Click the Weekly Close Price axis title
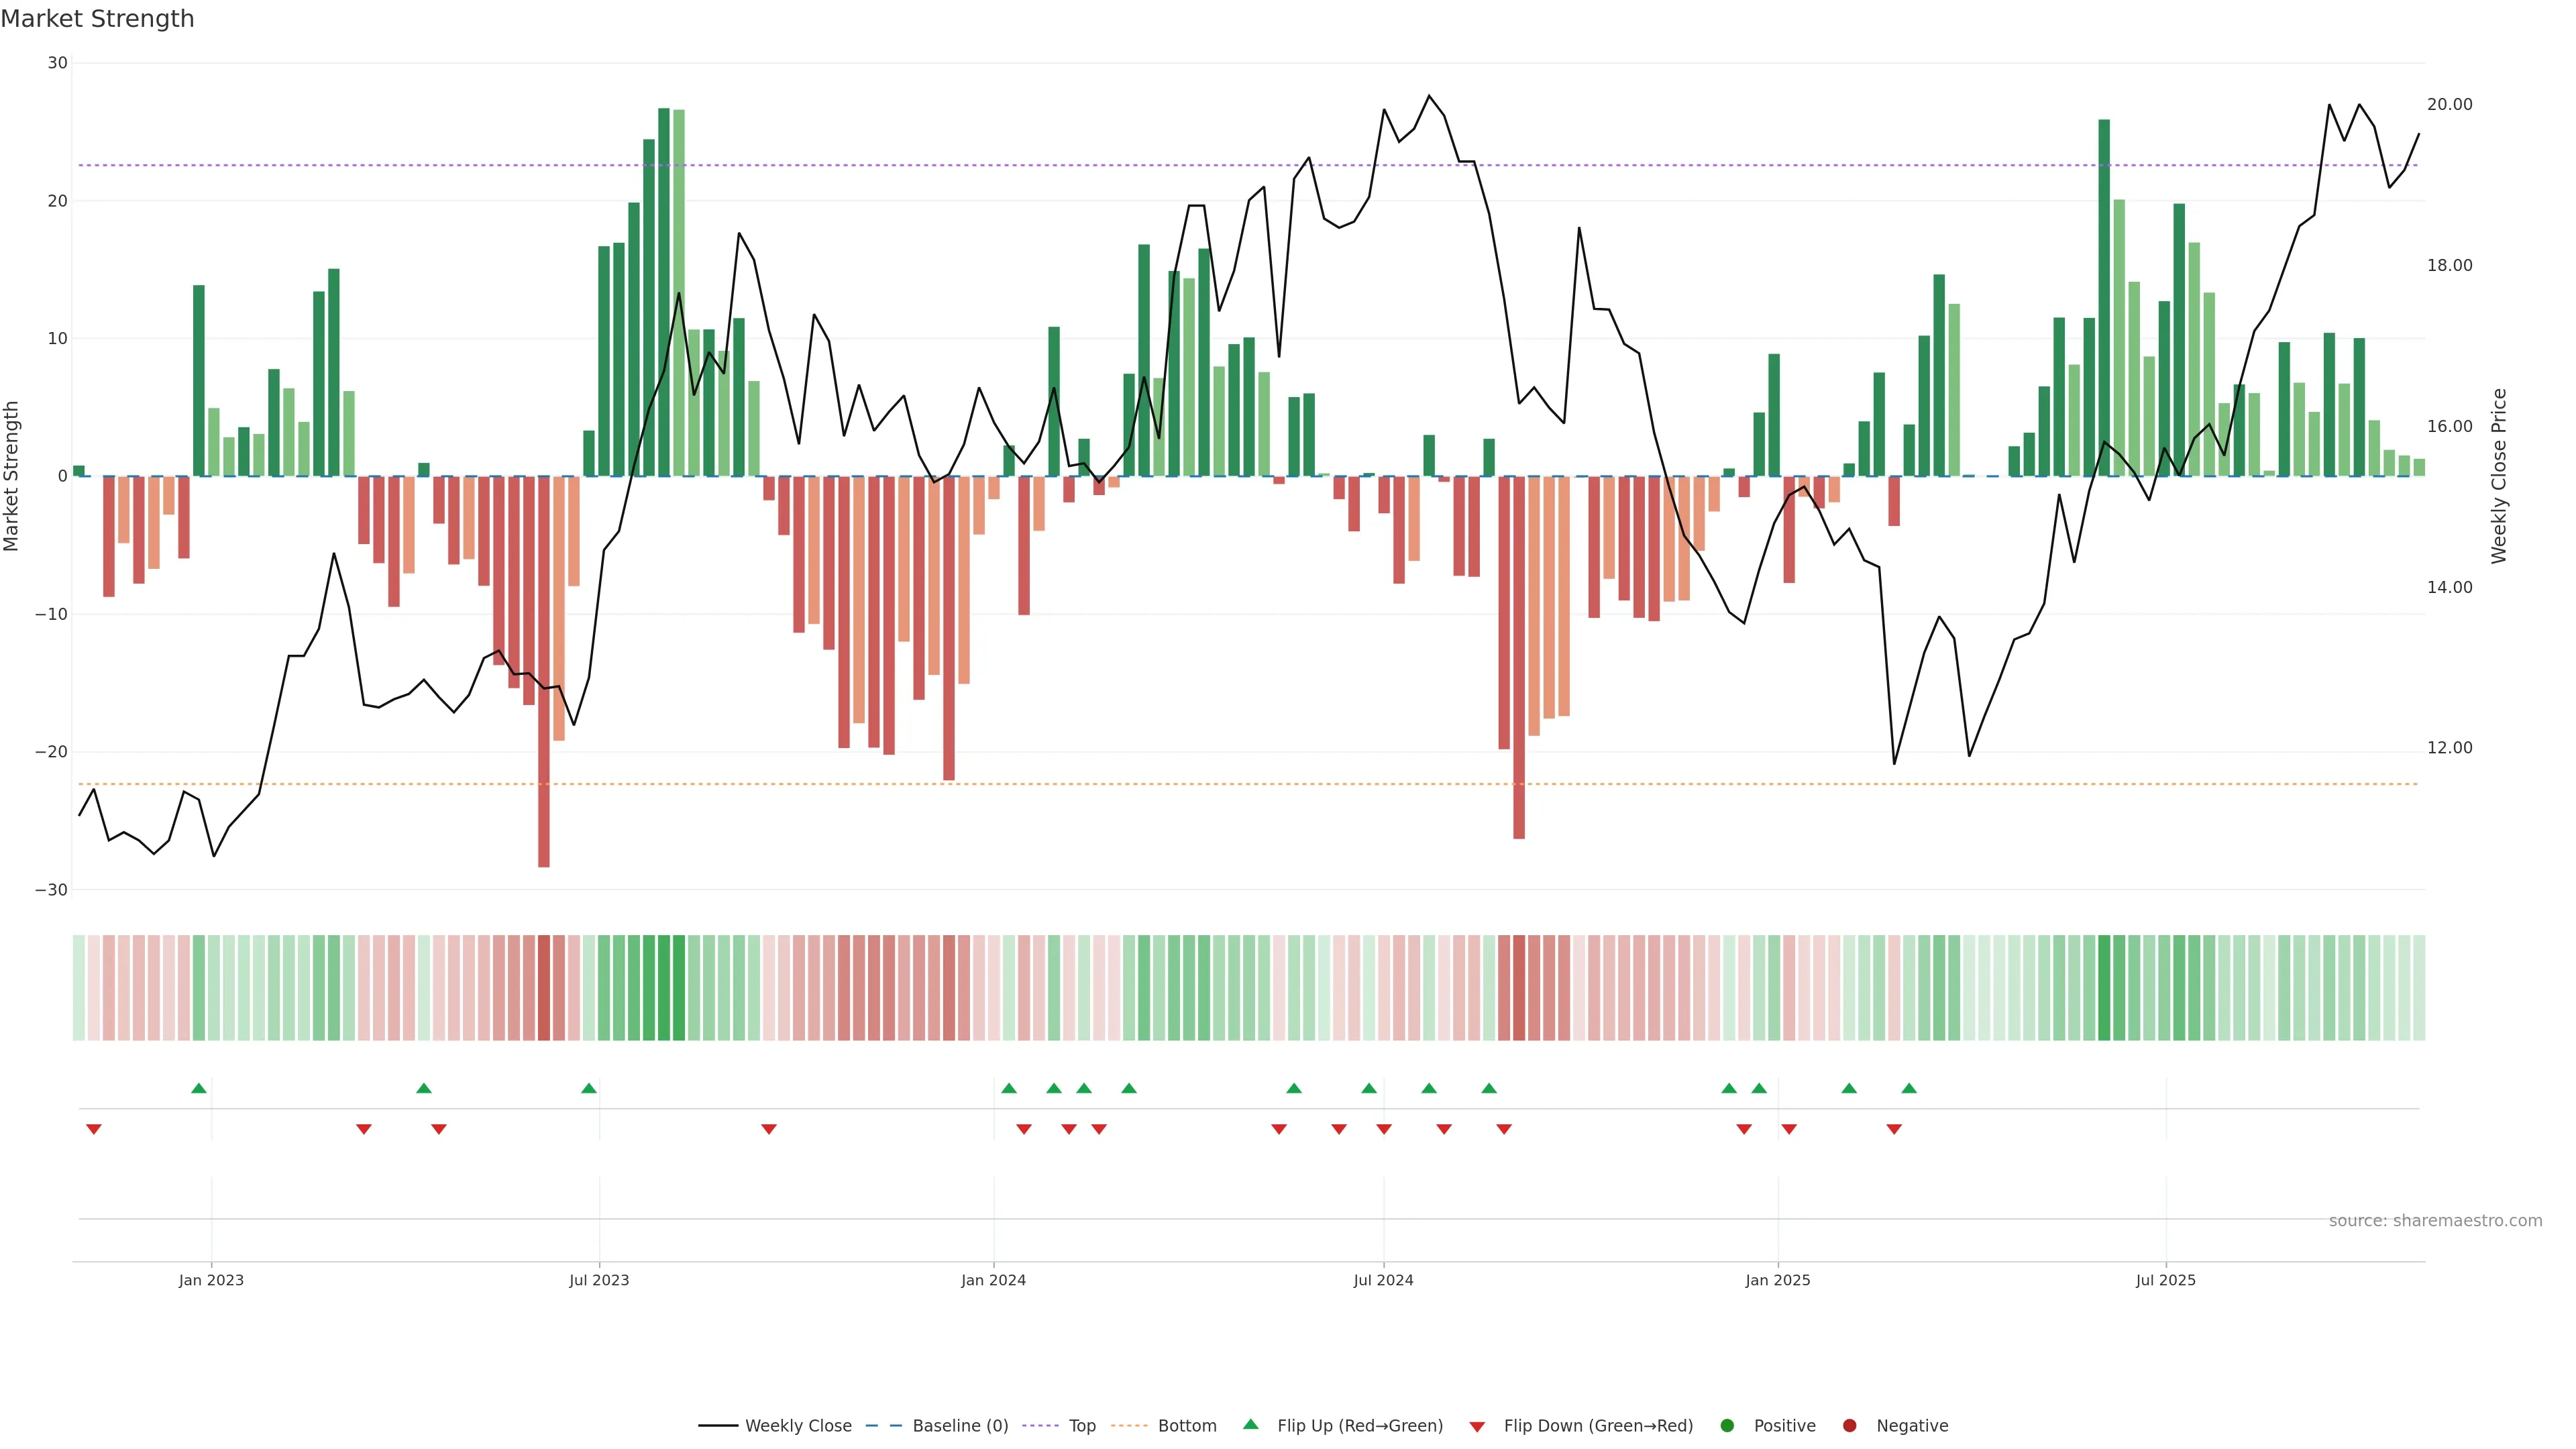2576x1449 pixels. (x=2498, y=476)
